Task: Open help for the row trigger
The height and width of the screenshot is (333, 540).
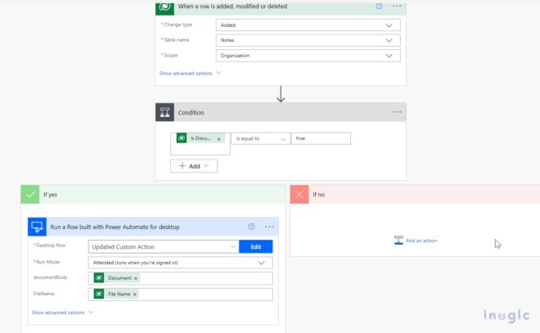Action: coord(379,6)
